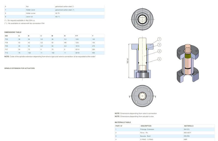Click the "DELRIN" material cell
Image resolution: width=218 pixels, height=141 pixels.
(187, 136)
